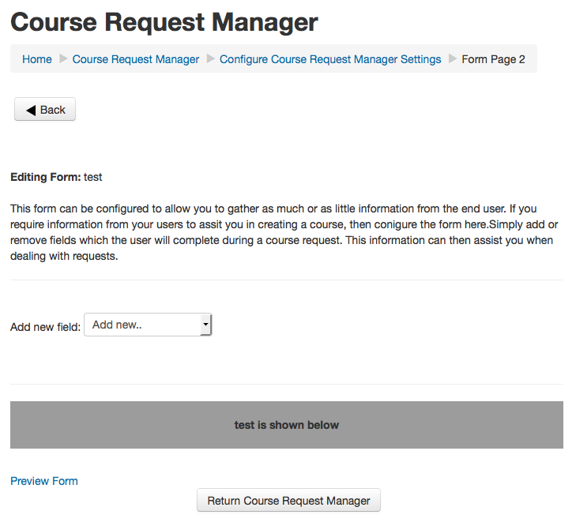Click the breadcrumb arrow before Form Page 2

pyautogui.click(x=452, y=59)
